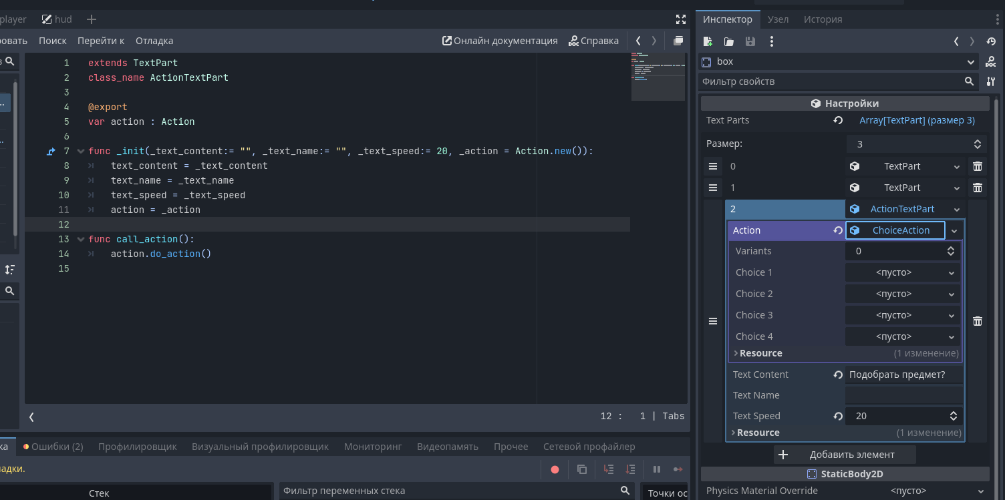This screenshot has height=500, width=1005.
Task: Save the currently edited resource
Action: pyautogui.click(x=750, y=41)
